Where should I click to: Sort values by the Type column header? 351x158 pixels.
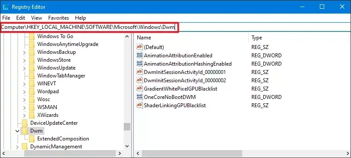tap(257, 38)
